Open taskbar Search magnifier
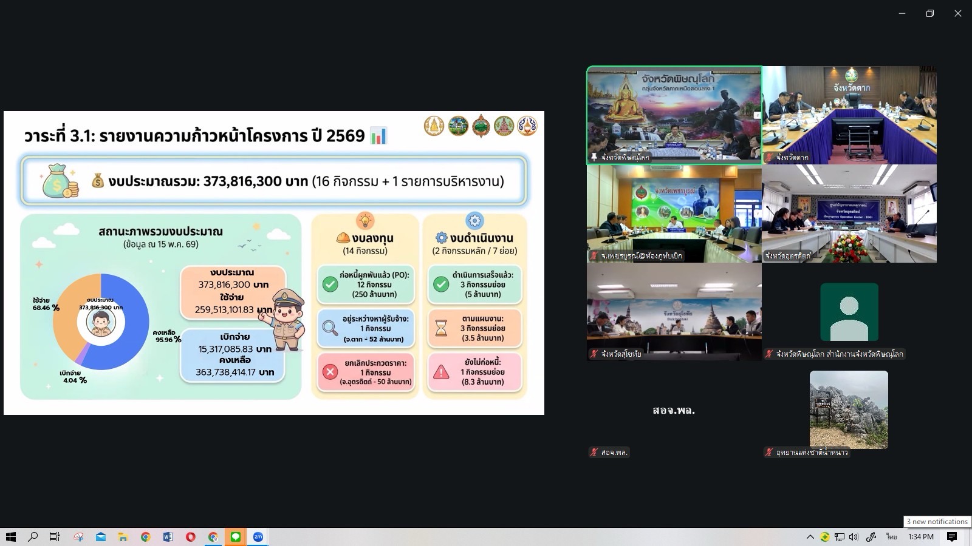Image resolution: width=972 pixels, height=546 pixels. tap(33, 537)
